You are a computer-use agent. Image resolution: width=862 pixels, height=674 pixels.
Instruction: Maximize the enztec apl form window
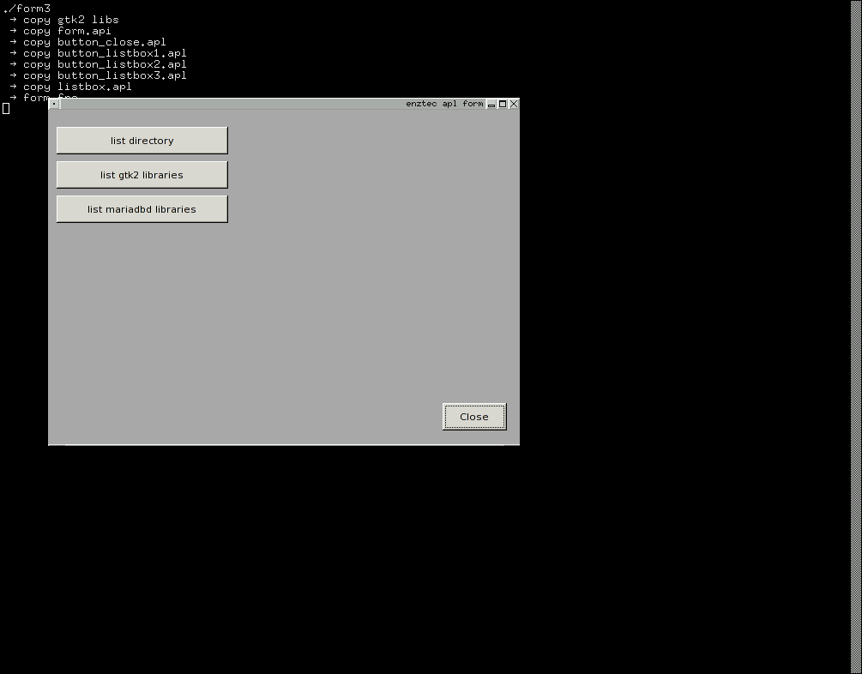point(503,104)
